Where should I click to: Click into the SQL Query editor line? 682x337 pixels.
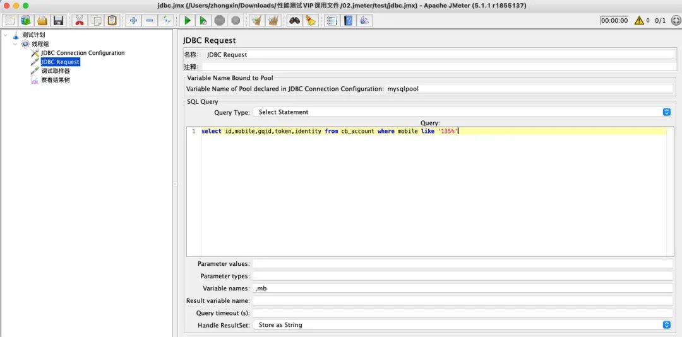pos(433,131)
